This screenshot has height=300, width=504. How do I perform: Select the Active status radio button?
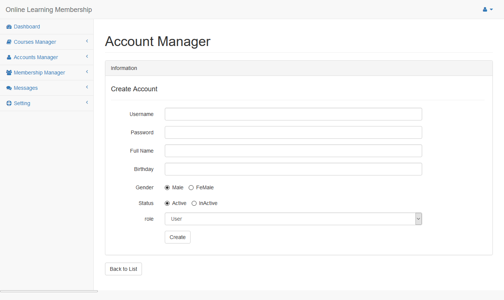167,203
